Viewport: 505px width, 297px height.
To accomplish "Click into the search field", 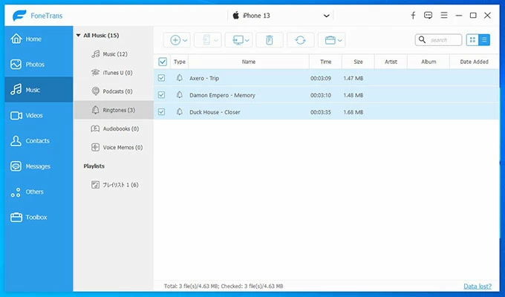I will [x=443, y=40].
